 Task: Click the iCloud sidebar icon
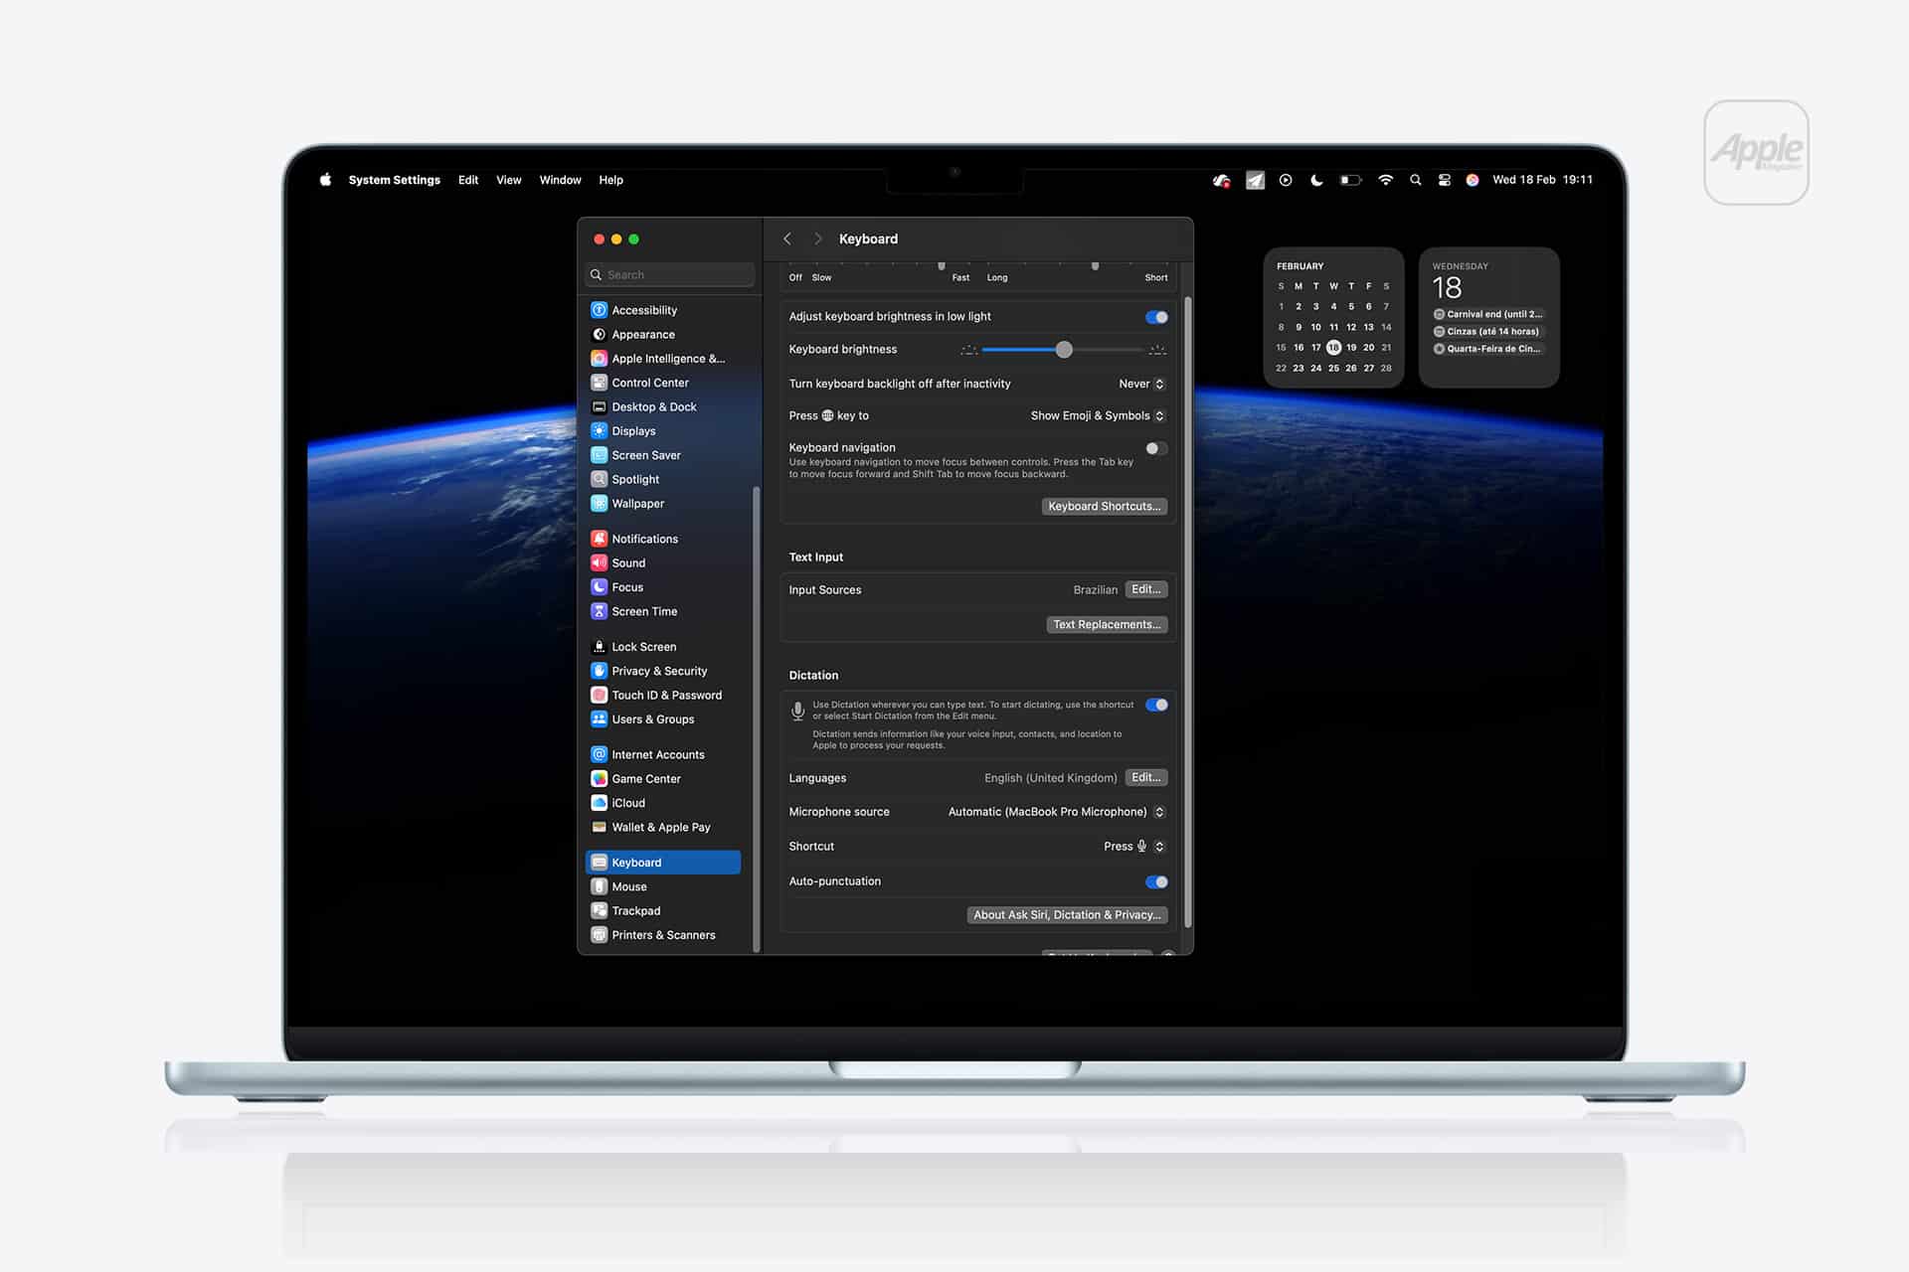point(599,803)
